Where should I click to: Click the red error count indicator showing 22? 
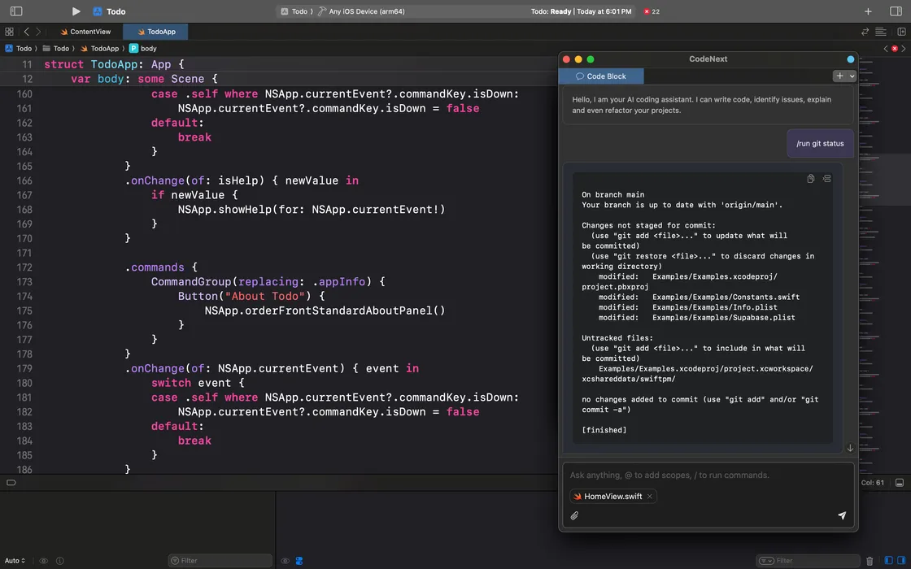coord(651,11)
